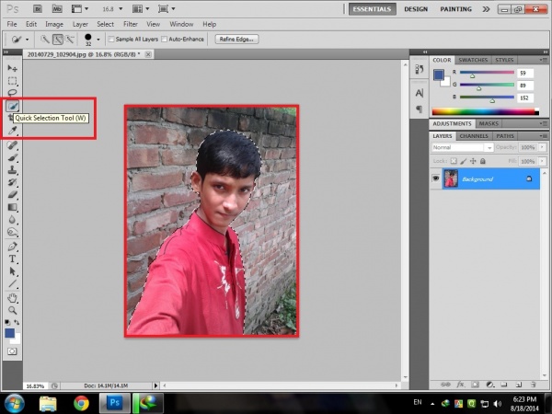Click the Refine Edge button
552x414 pixels.
pos(236,40)
